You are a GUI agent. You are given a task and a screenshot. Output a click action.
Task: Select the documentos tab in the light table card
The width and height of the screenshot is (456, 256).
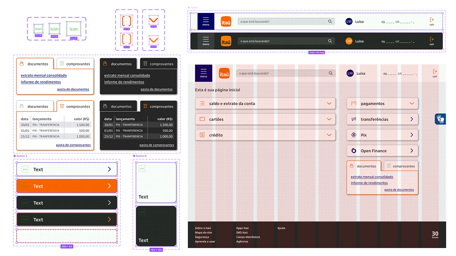pos(35,106)
